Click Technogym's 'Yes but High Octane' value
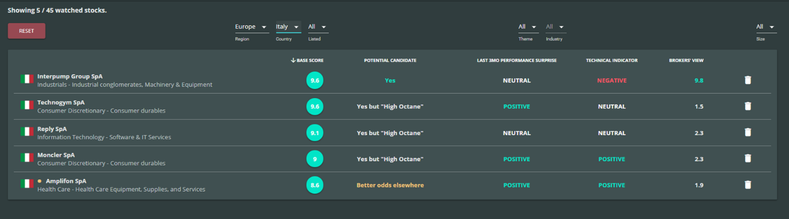This screenshot has height=219, width=789. pyautogui.click(x=390, y=107)
